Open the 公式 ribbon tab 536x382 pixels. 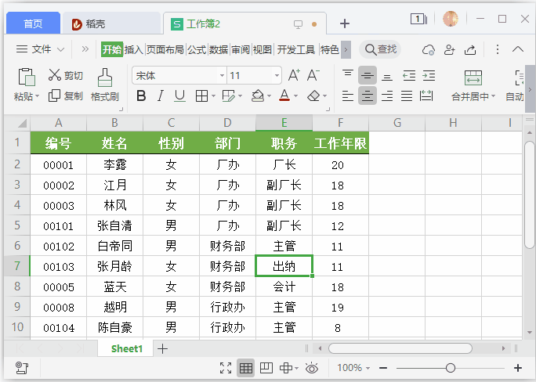tap(197, 50)
